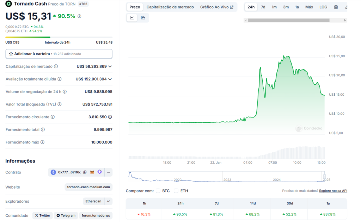This screenshot has height=222, width=361.
Task: Click the horizontal time range scrollbar thumb
Action: pos(289,20)
